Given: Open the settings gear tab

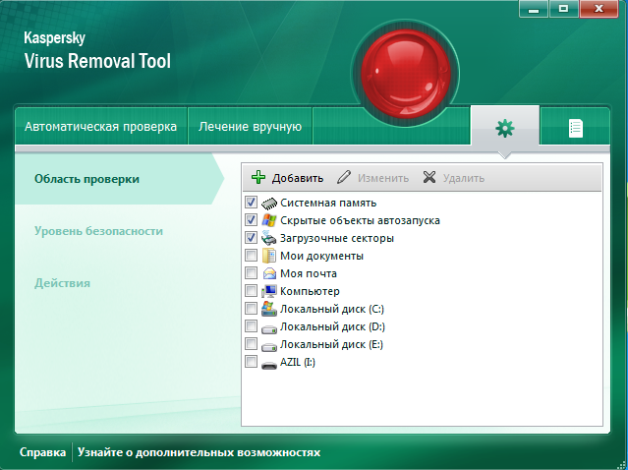Looking at the screenshot, I should (x=504, y=128).
